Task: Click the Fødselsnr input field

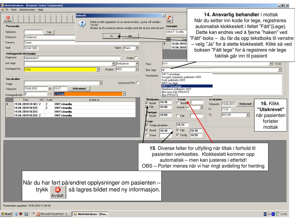Action: click(x=33, y=32)
